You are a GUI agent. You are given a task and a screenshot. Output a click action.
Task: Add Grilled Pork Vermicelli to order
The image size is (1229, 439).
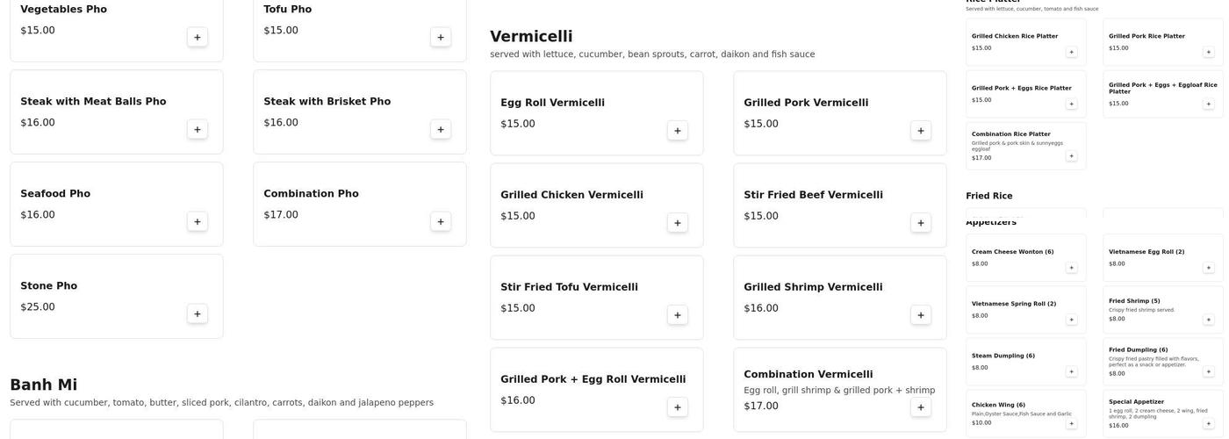920,130
